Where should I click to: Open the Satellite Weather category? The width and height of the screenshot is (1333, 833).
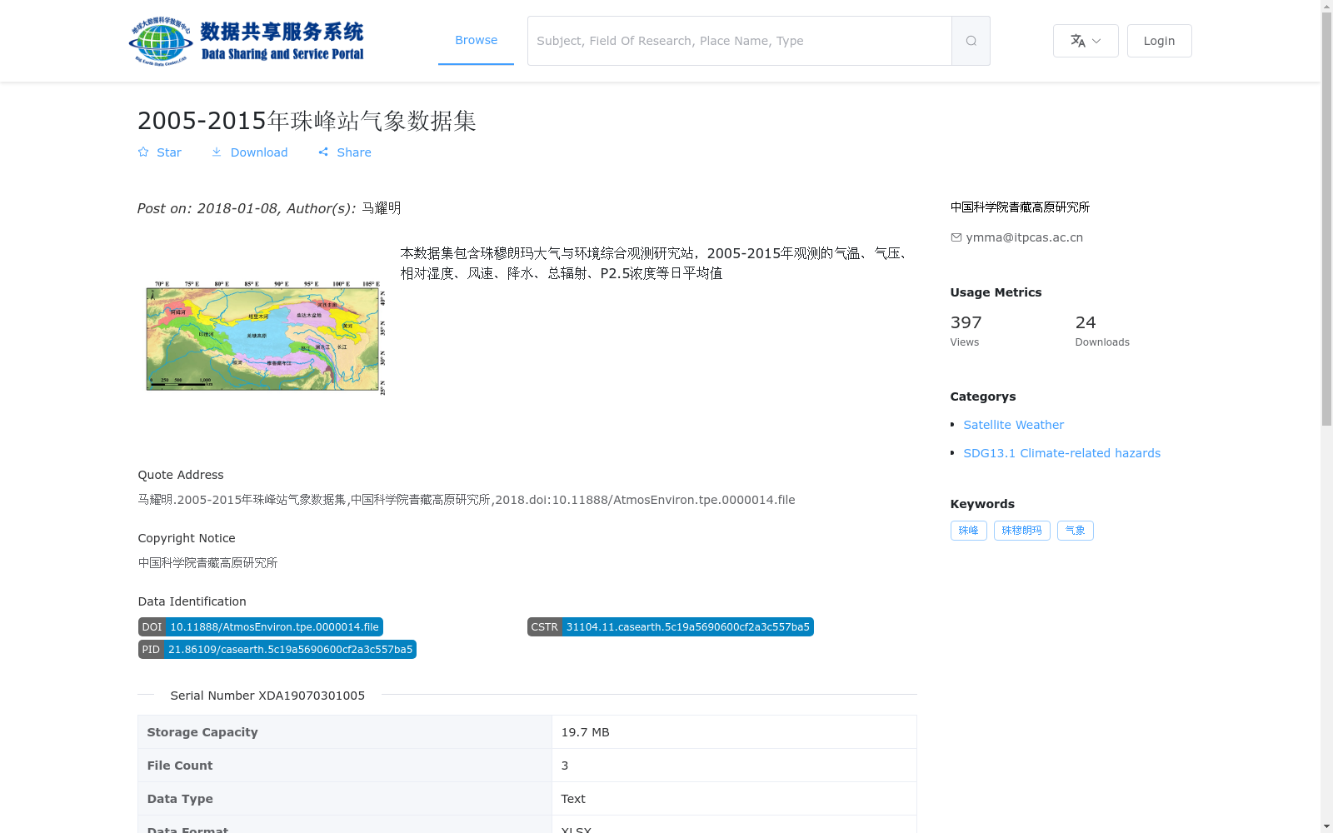[1013, 425]
